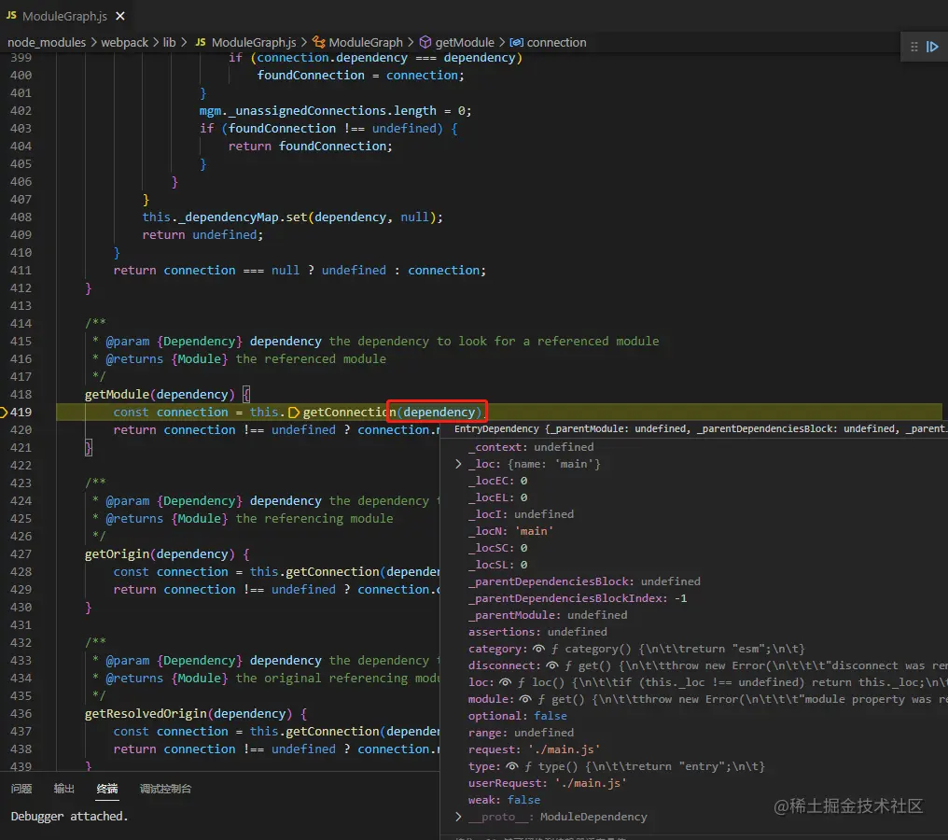The width and height of the screenshot is (948, 840).
Task: Open lib breadcrumb folder
Action: (169, 42)
